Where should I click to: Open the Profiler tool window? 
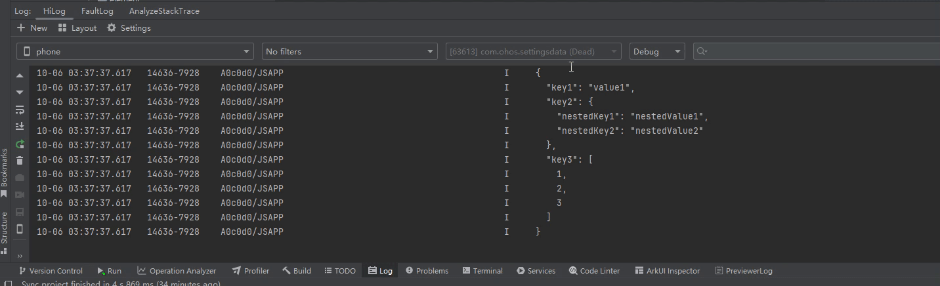click(x=251, y=270)
